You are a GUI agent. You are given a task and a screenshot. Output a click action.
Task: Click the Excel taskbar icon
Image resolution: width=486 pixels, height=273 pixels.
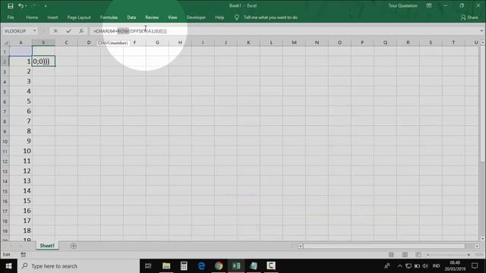click(236, 266)
